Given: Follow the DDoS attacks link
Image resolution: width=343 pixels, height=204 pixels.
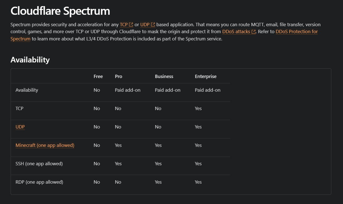Looking at the screenshot, I should (x=236, y=32).
